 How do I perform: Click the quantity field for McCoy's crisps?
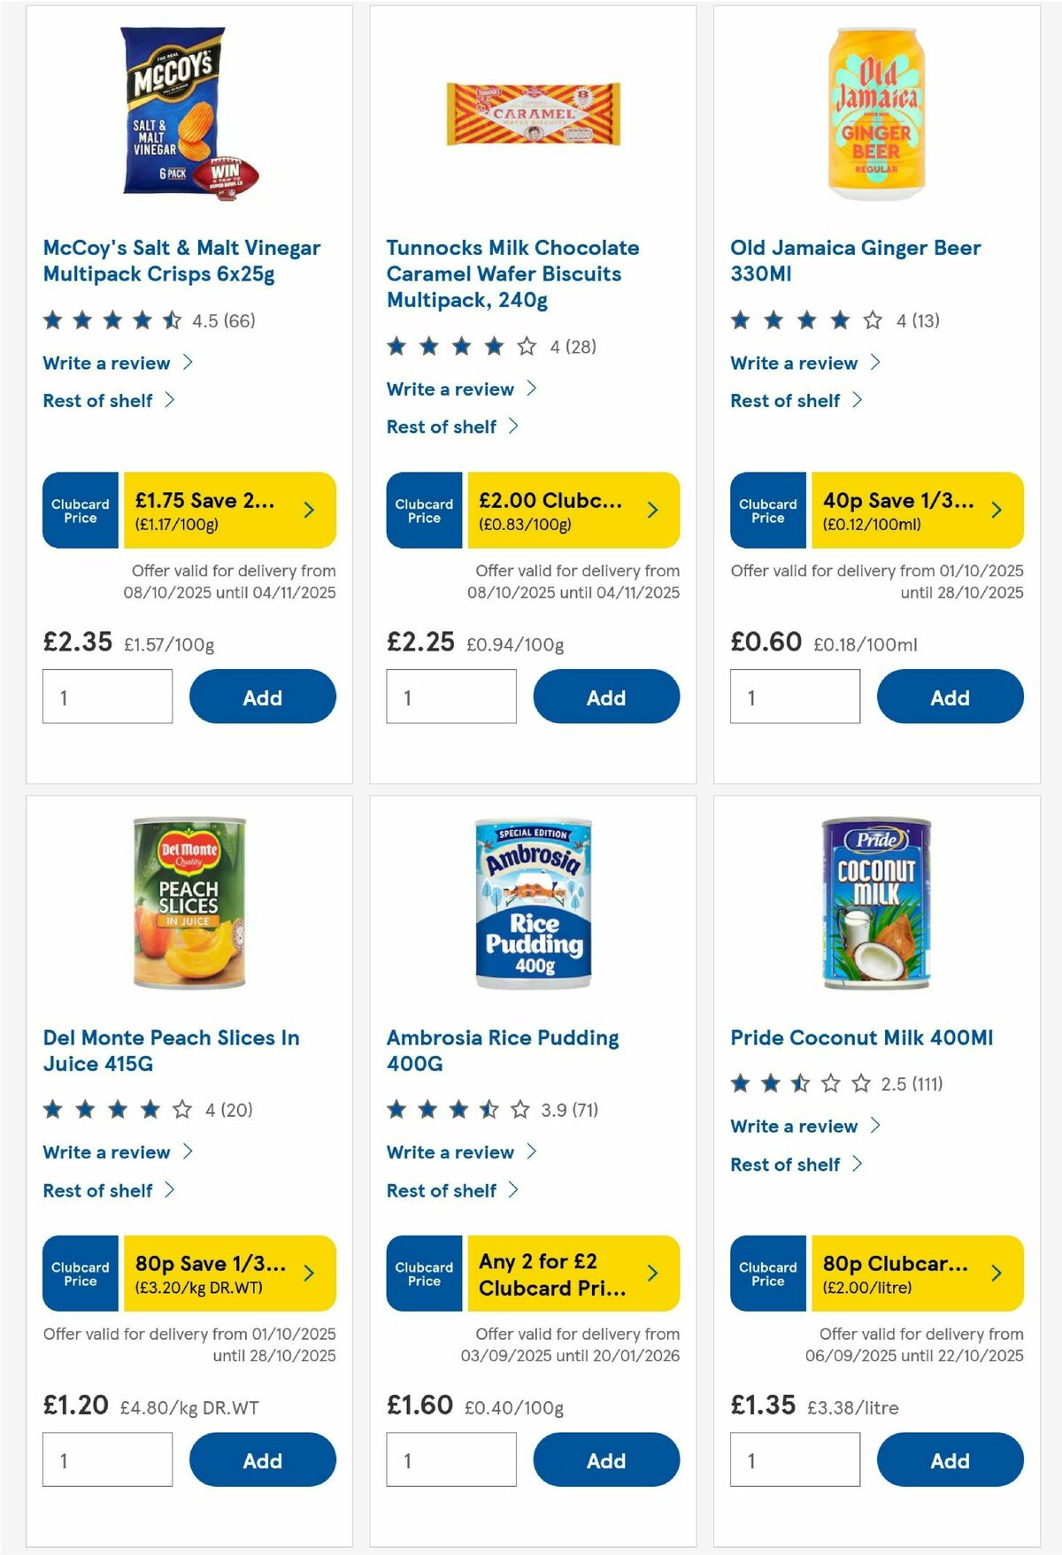(x=106, y=697)
